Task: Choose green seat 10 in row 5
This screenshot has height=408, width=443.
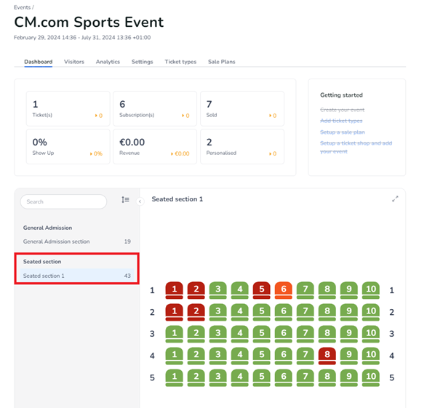Action: 371,377
